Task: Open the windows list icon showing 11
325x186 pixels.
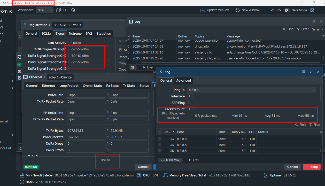Action: (x=59, y=10)
